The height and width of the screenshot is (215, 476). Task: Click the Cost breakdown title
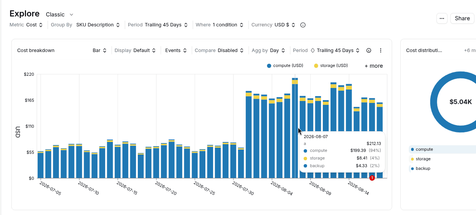point(36,50)
